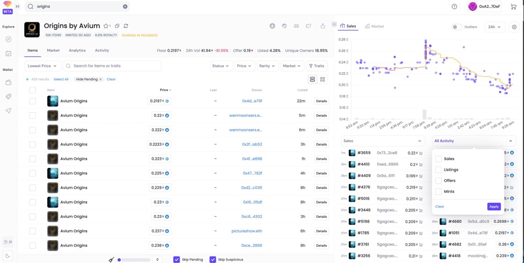The height and width of the screenshot is (263, 524).
Task: Check the Listings checkbox
Action: click(x=438, y=170)
